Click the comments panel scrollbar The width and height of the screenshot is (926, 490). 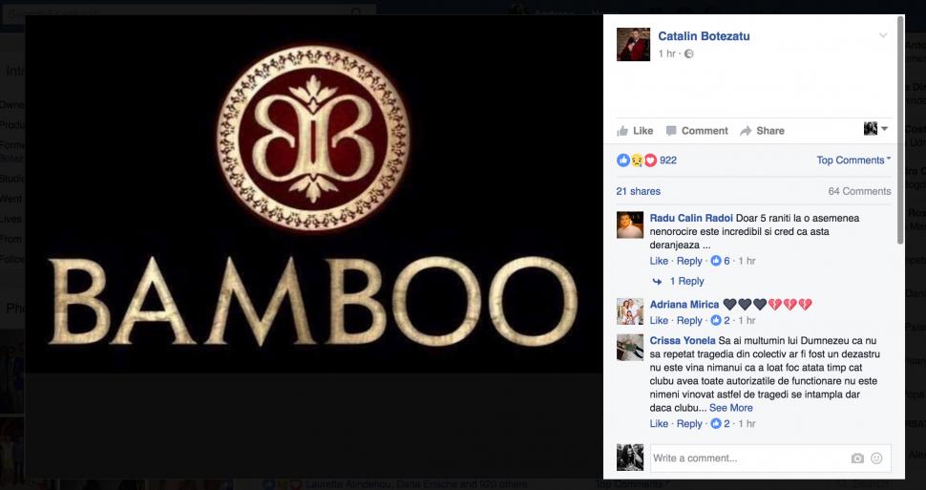click(x=900, y=130)
